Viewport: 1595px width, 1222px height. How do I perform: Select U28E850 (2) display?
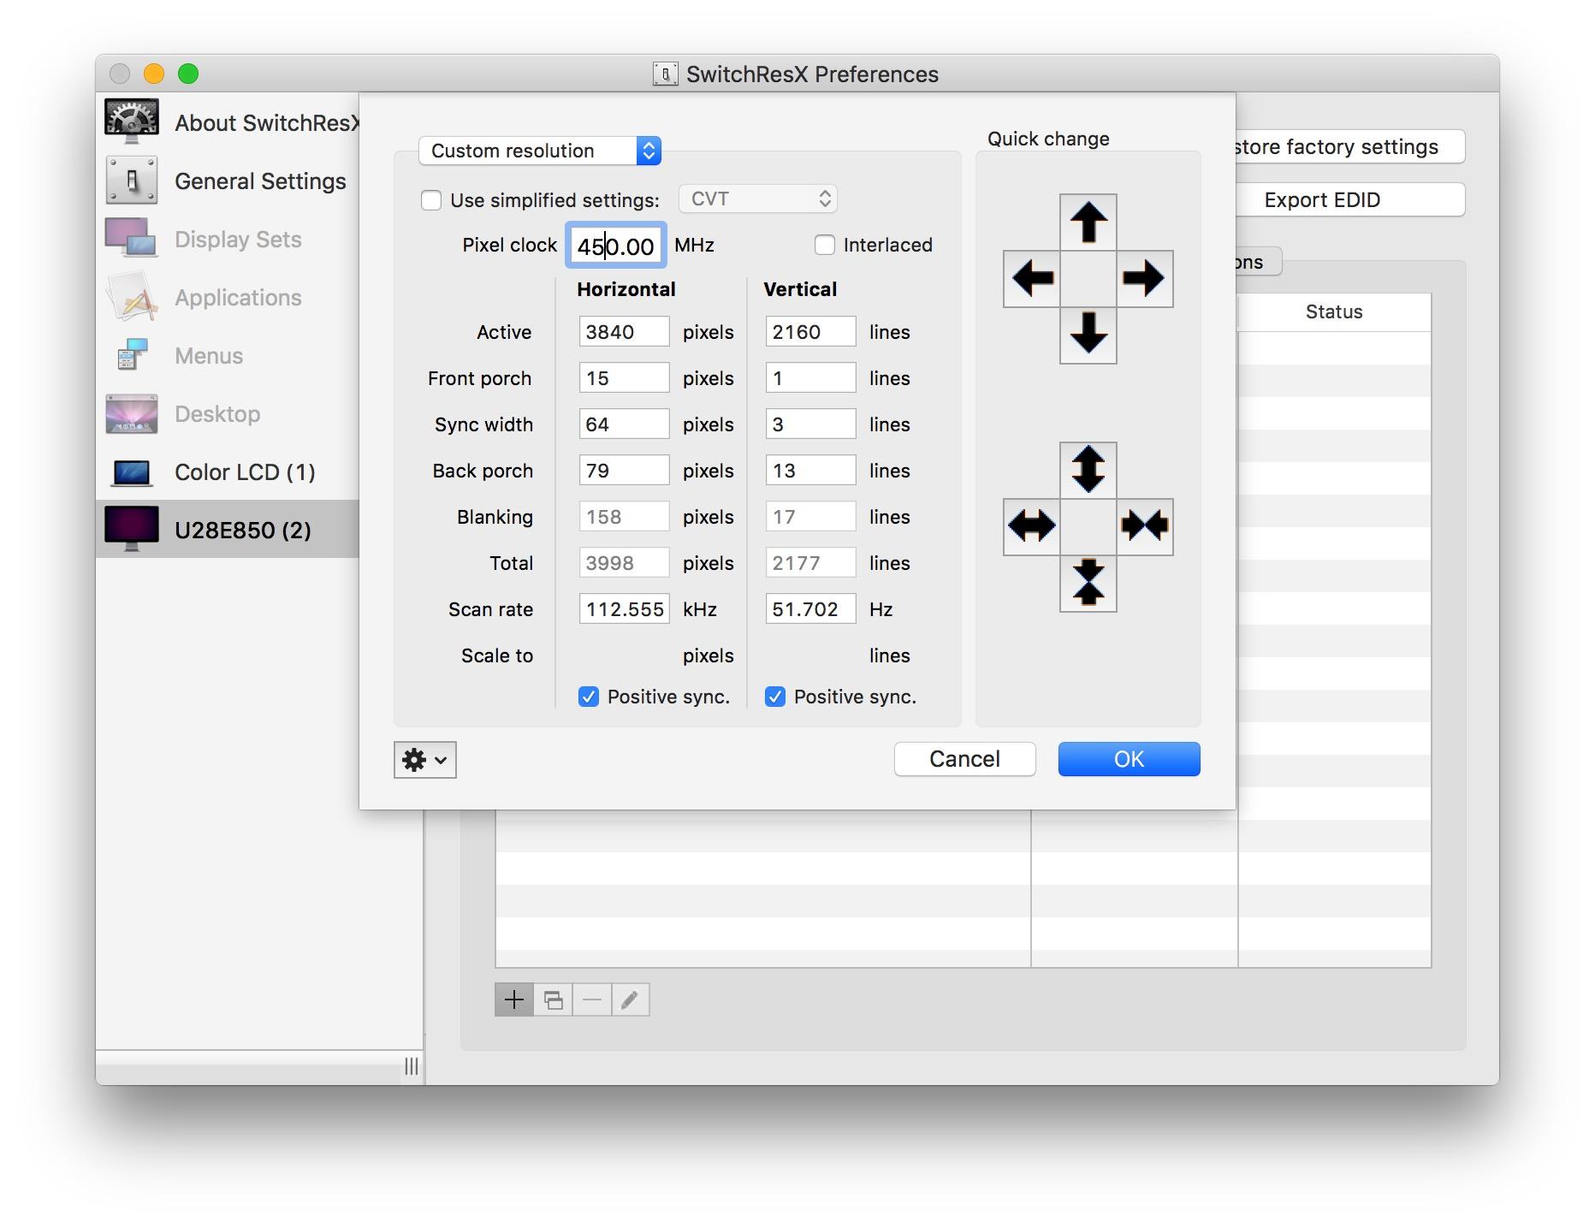[228, 530]
